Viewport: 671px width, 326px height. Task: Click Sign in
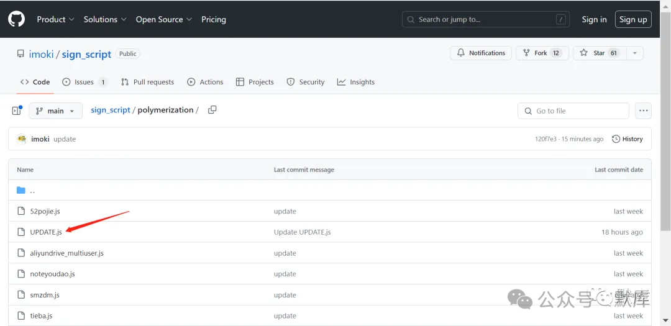[x=594, y=19]
